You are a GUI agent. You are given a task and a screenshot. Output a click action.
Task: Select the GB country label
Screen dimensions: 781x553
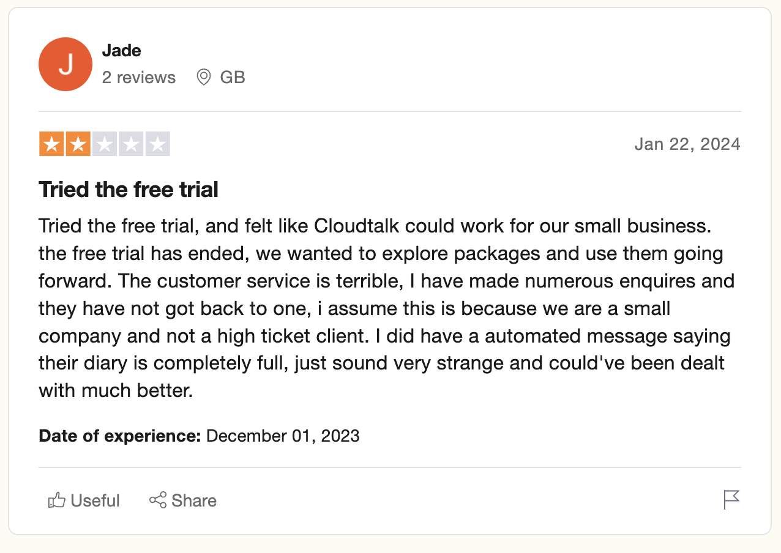pyautogui.click(x=233, y=78)
